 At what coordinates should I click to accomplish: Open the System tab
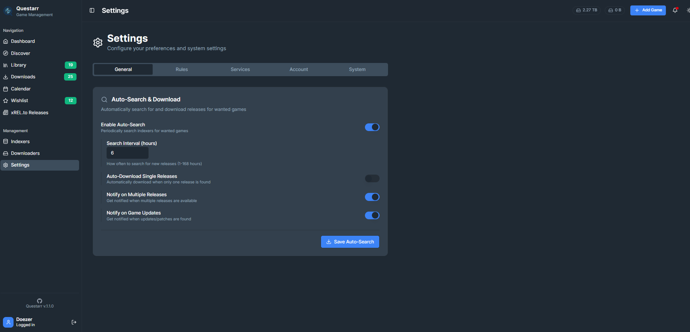(357, 70)
